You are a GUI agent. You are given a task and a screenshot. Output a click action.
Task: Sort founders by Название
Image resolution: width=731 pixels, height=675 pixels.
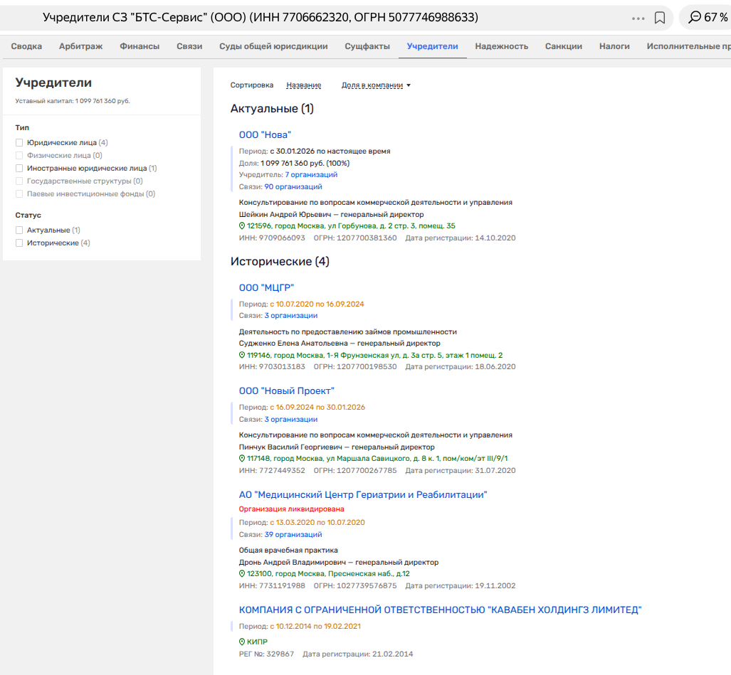303,85
